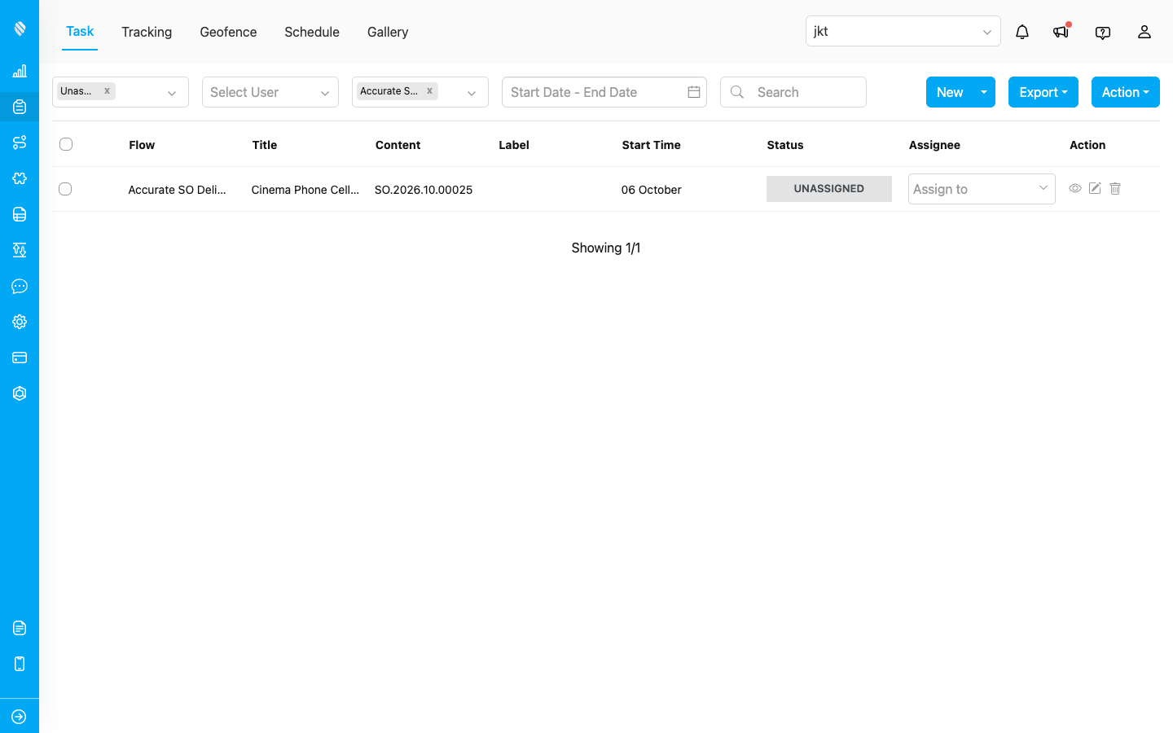The image size is (1173, 733).
Task: Open the flow route sidebar icon
Action: (20, 143)
